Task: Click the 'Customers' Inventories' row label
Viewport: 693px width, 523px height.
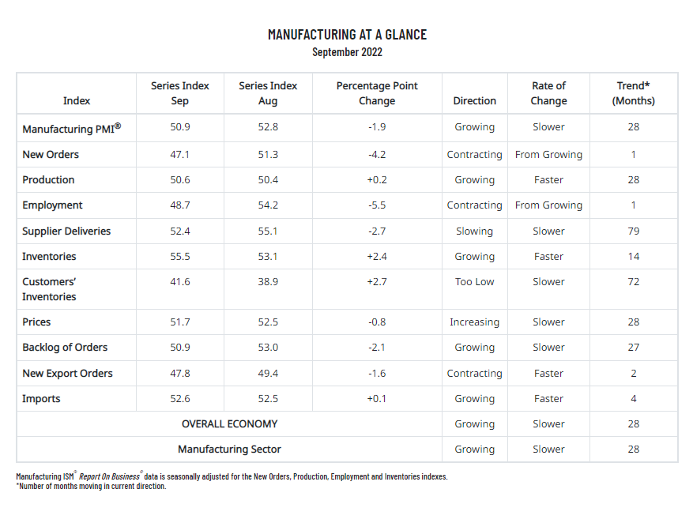Action: pyautogui.click(x=49, y=289)
